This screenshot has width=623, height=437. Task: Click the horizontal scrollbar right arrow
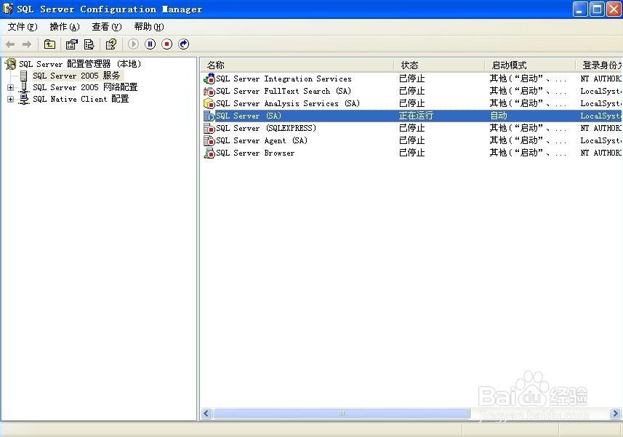(x=616, y=414)
